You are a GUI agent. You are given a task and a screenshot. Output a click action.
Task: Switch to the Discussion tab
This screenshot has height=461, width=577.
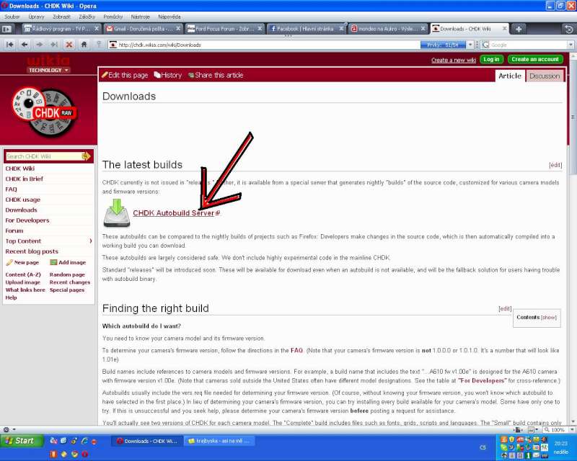[544, 76]
